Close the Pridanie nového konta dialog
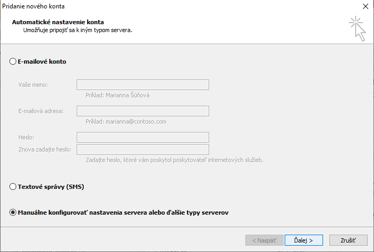This screenshot has height=252, width=374. pyautogui.click(x=365, y=6)
